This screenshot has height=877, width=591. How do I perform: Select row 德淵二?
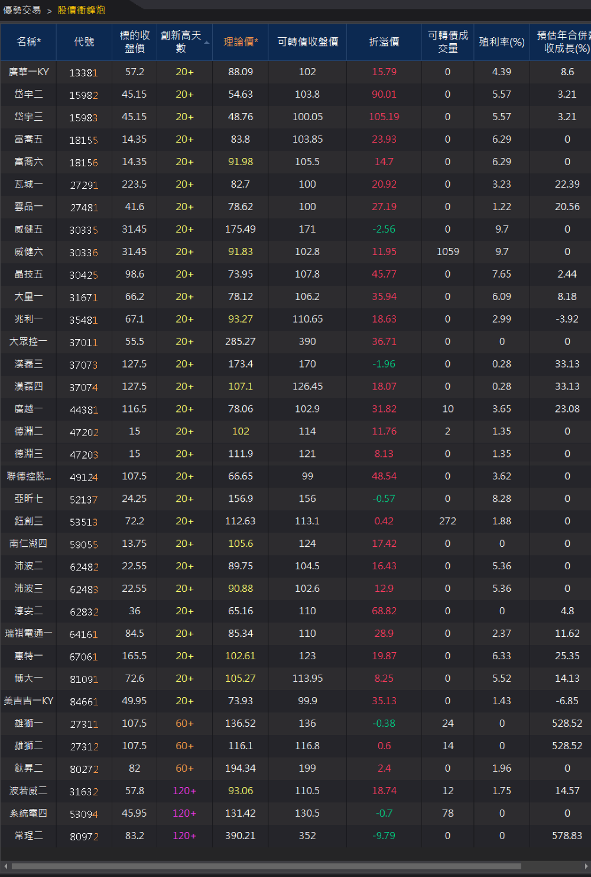pos(295,431)
